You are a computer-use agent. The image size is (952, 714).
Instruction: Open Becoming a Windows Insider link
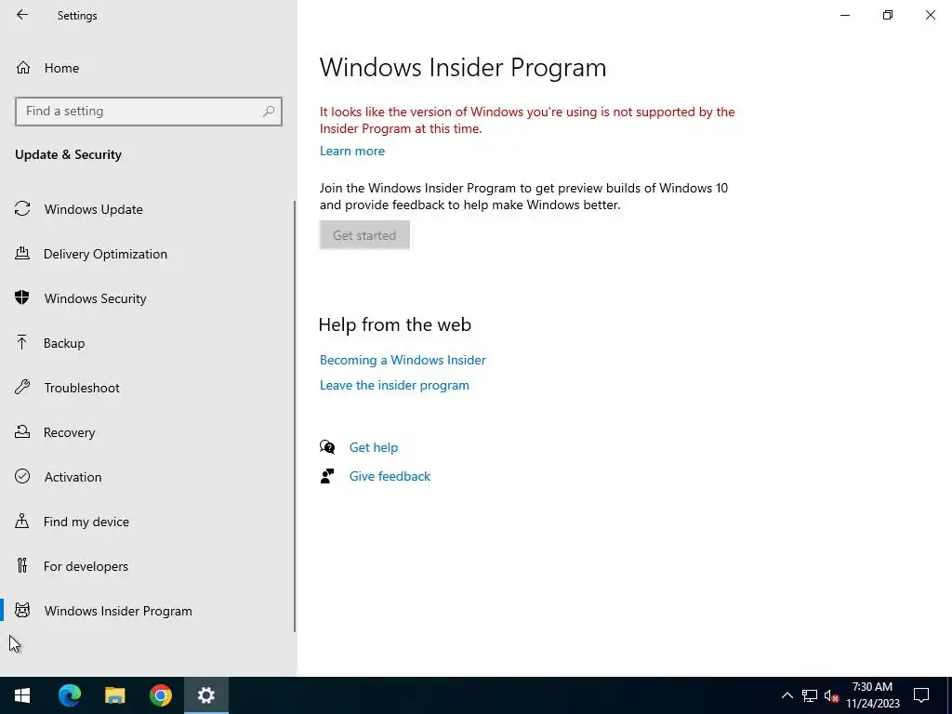(403, 360)
